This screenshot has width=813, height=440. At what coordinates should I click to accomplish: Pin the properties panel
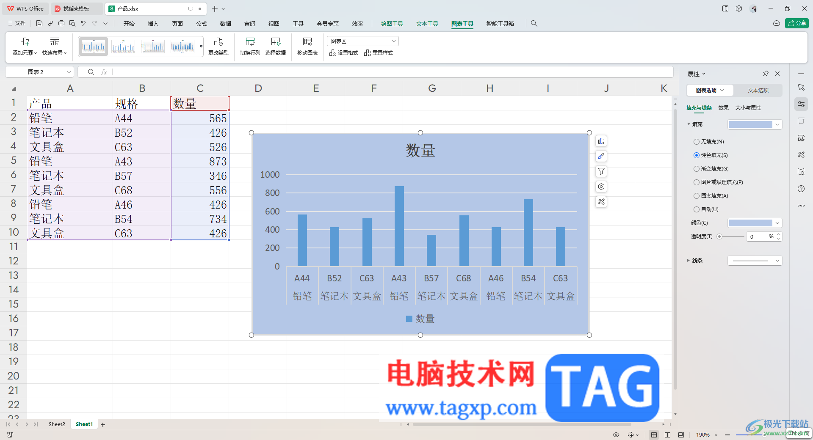pos(766,74)
